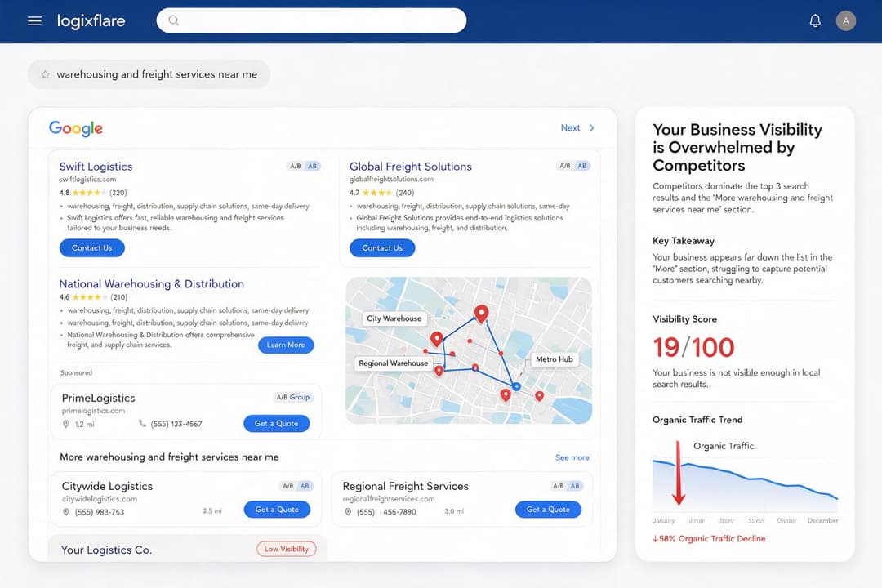This screenshot has width=882, height=588.
Task: Click the AB badge on Swift Logistics
Action: [x=312, y=166]
